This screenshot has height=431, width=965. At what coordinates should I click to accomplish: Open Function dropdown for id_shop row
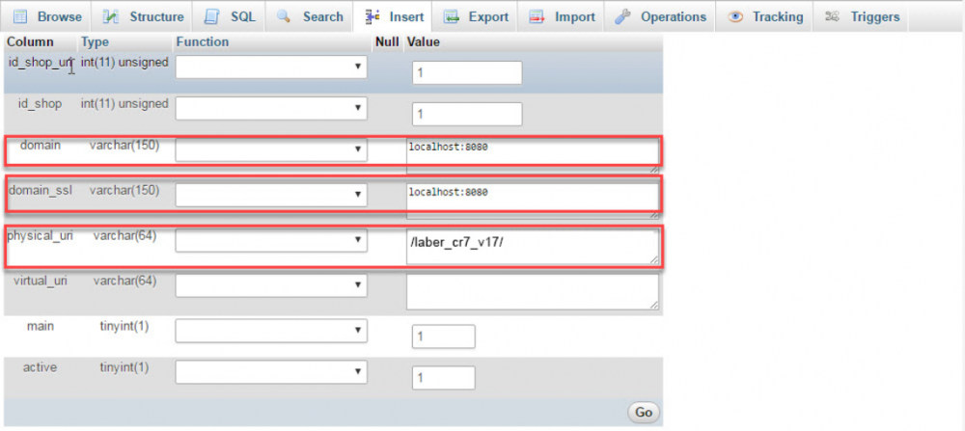click(271, 108)
